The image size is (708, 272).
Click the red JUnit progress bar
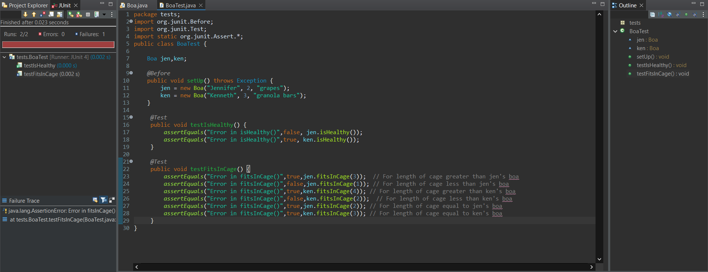coord(58,45)
